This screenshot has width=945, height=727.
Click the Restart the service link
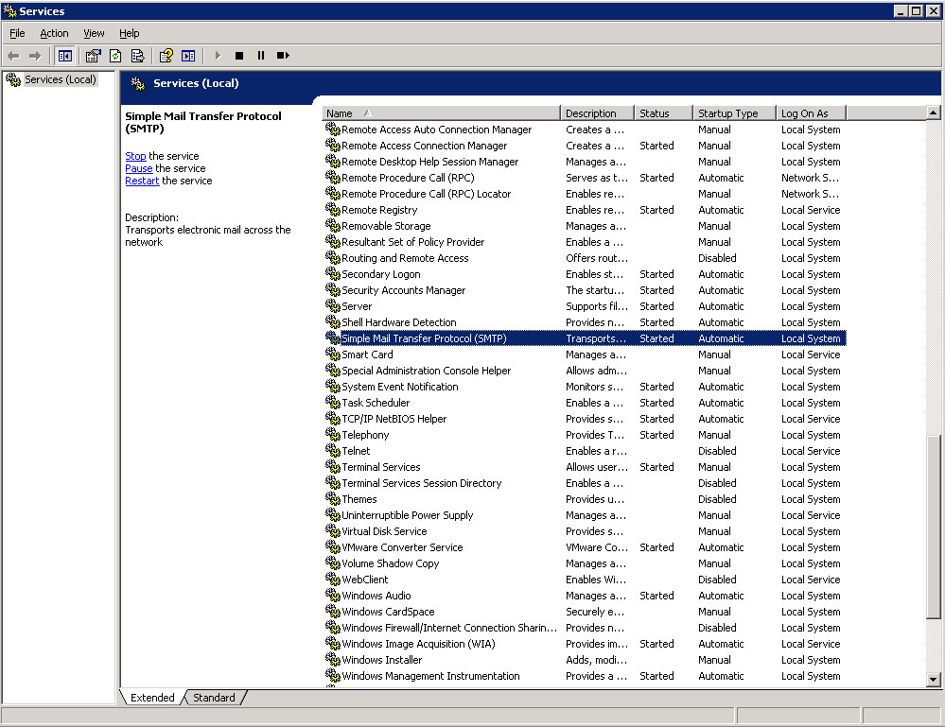click(142, 181)
